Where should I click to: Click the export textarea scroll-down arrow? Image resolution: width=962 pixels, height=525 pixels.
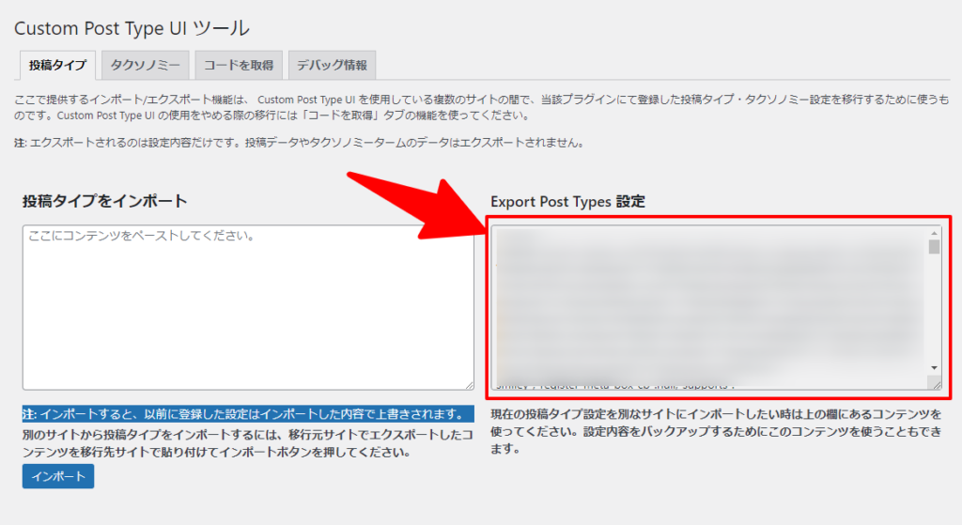click(934, 366)
